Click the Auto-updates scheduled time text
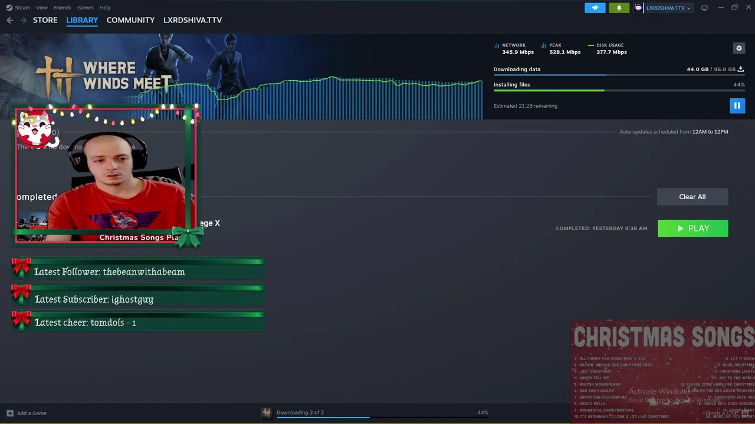The image size is (755, 424). [x=674, y=132]
